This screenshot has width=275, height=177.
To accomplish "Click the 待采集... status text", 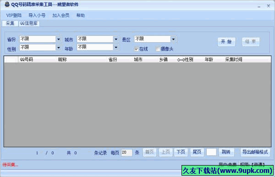I will (10, 165).
